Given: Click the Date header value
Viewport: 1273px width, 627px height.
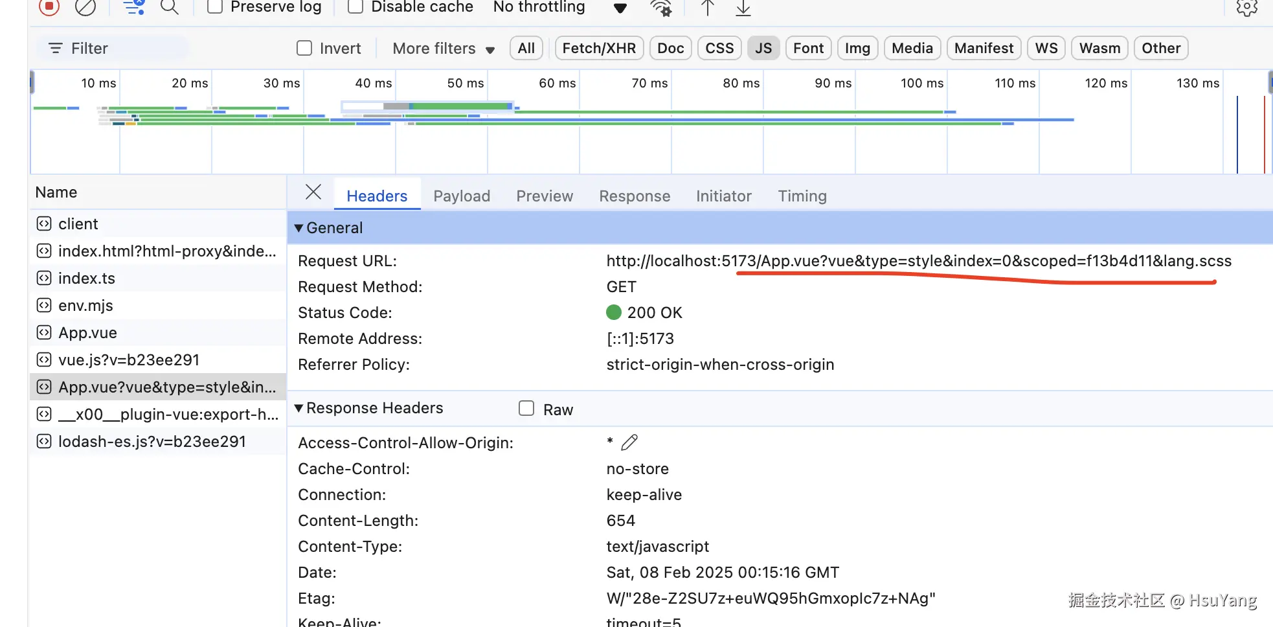Looking at the screenshot, I should click(723, 573).
